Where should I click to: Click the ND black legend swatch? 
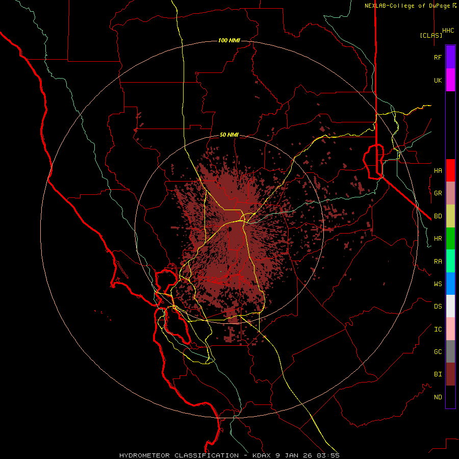pos(450,397)
